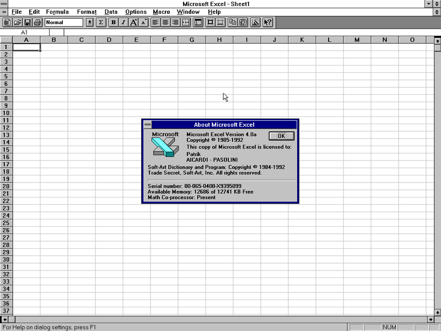Screen dimensions: 441x331
Task: Click the Serial number text line
Action: (195, 186)
